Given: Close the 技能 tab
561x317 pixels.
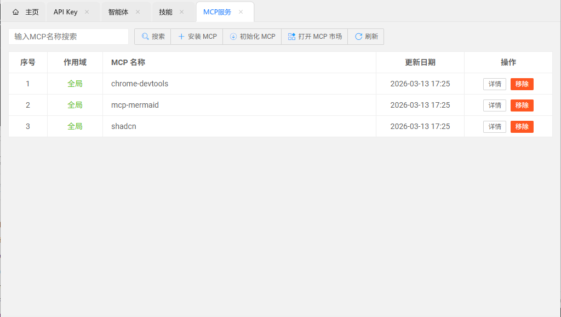Looking at the screenshot, I should (x=181, y=12).
